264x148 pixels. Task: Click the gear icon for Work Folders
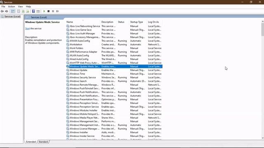point(68,48)
